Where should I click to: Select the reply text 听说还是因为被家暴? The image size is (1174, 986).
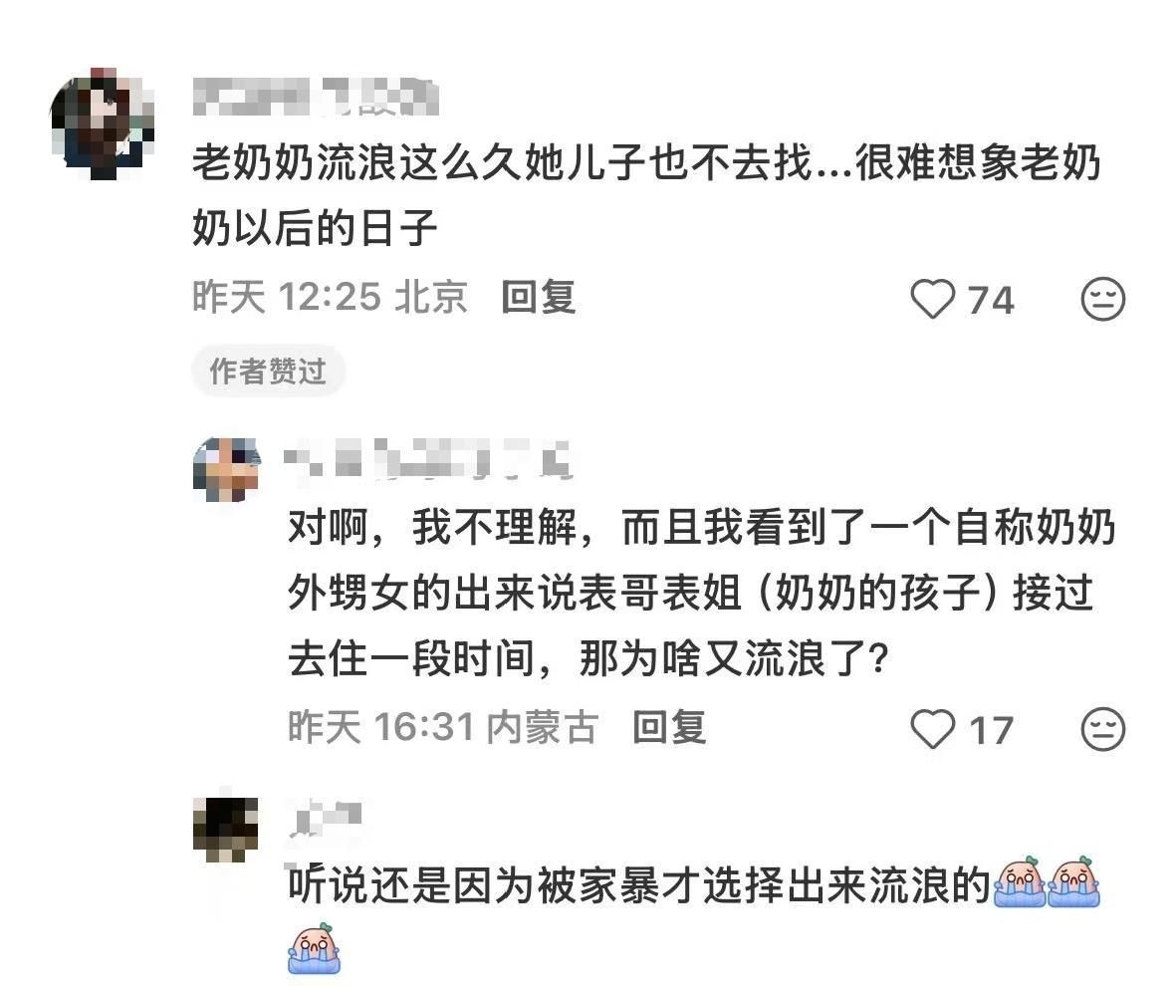click(x=639, y=885)
